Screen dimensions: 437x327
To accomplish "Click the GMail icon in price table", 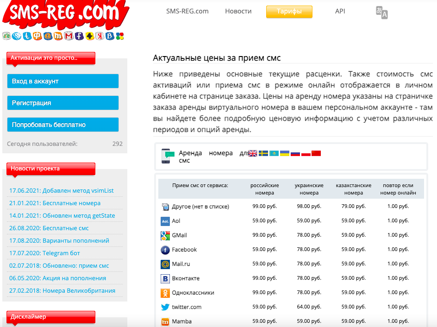I will (165, 236).
